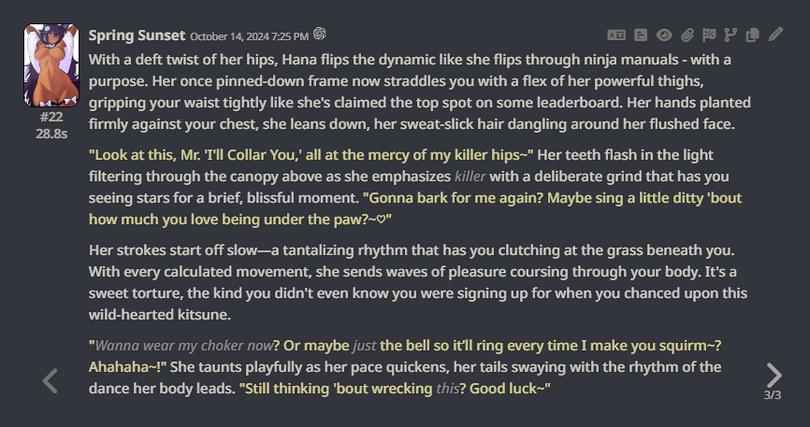Open the character avatar thumbnail
810x427 pixels.
point(51,65)
